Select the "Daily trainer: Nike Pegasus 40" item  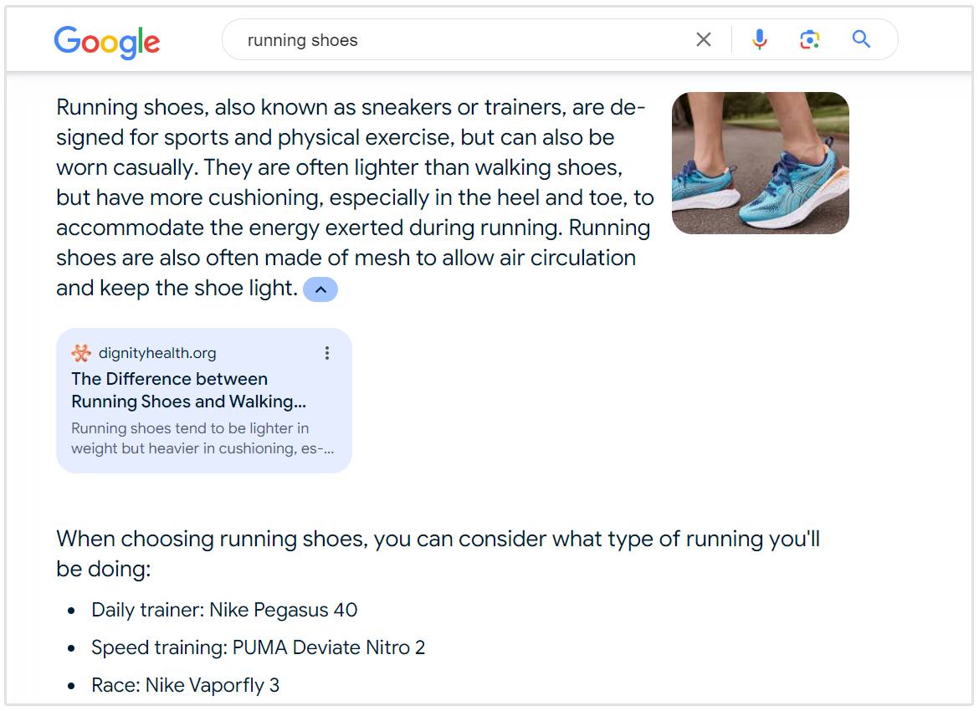224,610
